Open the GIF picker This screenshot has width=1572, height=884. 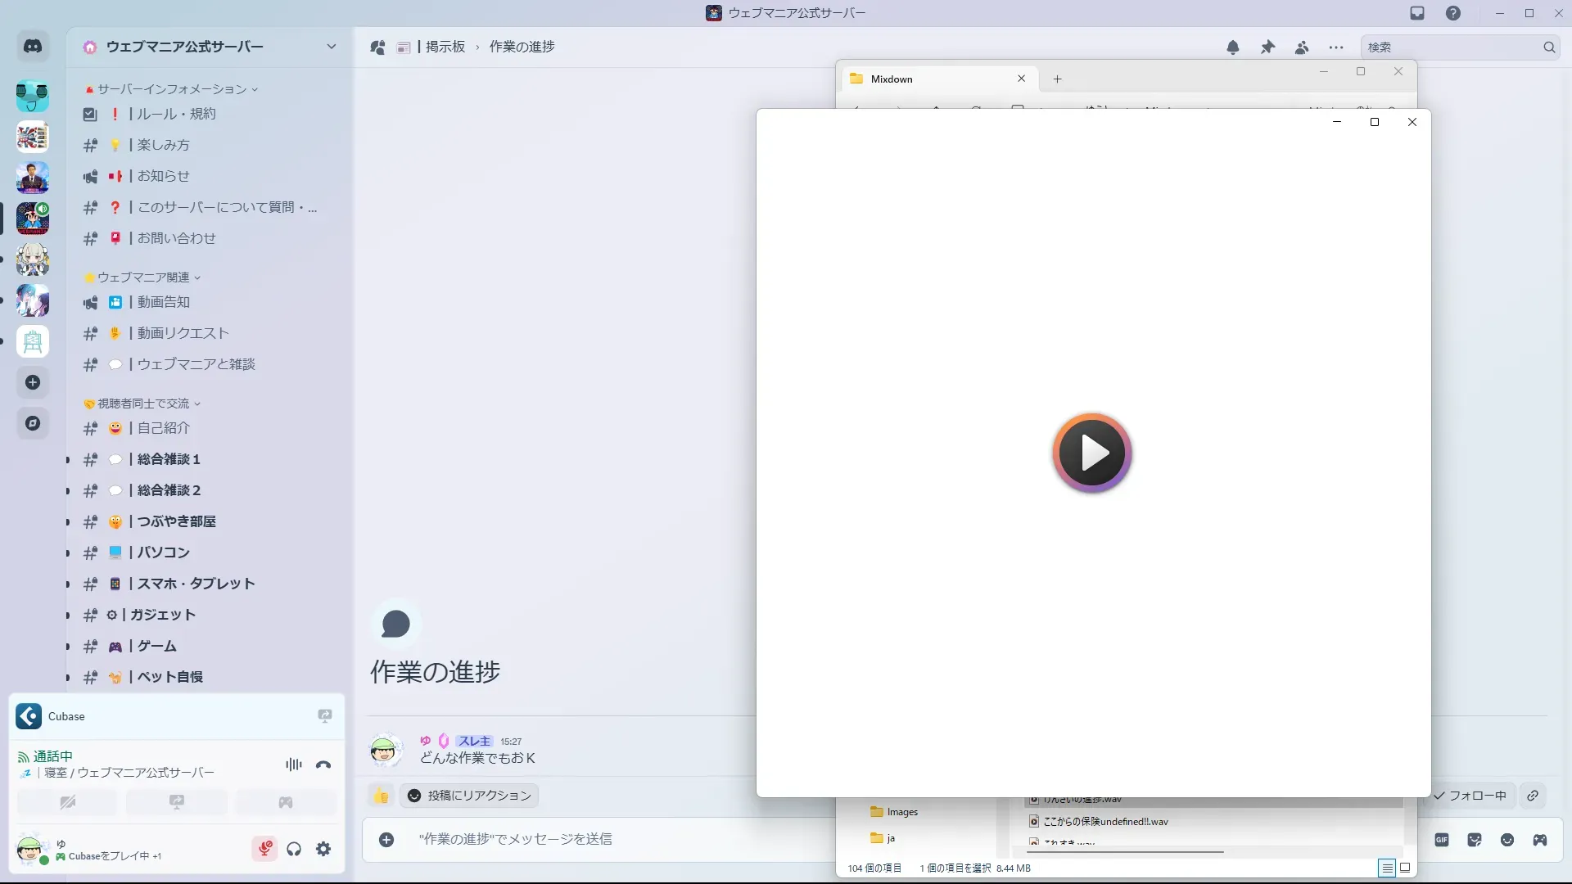[1442, 840]
